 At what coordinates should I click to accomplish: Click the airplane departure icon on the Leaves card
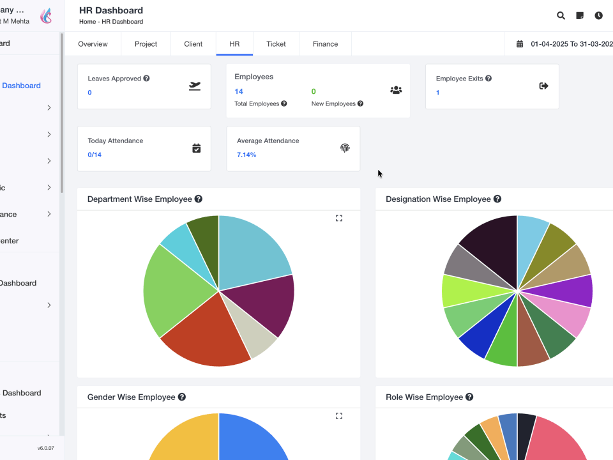click(x=195, y=86)
